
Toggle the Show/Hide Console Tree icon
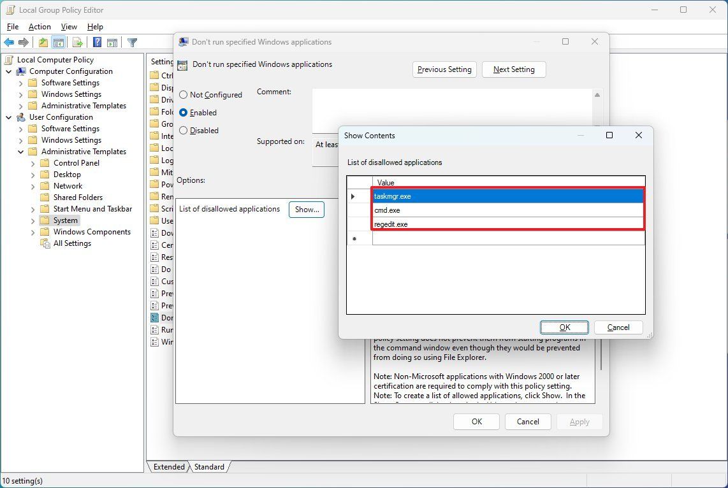click(x=58, y=42)
